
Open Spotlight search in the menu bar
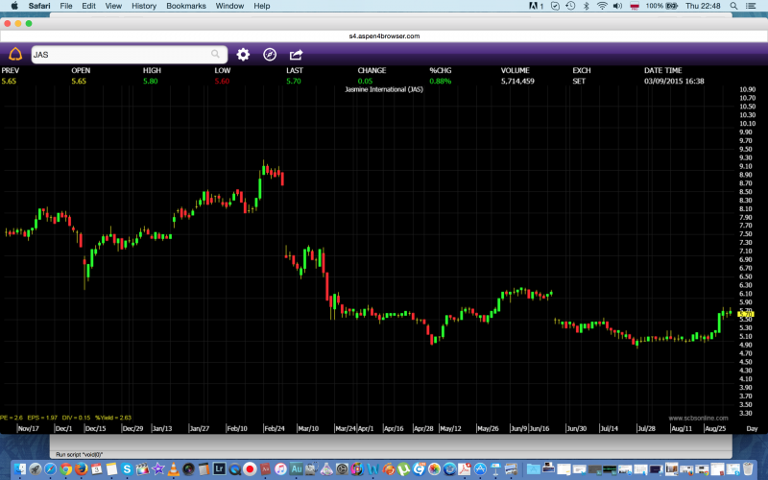pos(734,6)
